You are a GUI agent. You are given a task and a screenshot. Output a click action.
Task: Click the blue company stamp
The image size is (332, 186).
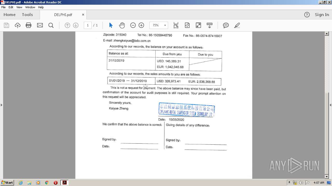pos(186,110)
